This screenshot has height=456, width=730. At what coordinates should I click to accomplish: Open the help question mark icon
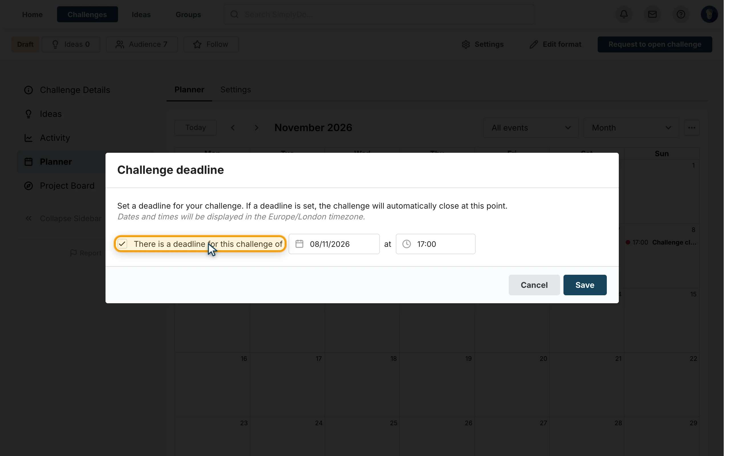tap(681, 14)
